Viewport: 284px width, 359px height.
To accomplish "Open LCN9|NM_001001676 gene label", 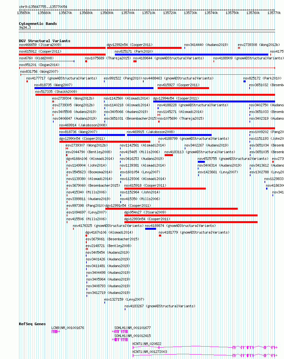I will [68, 328].
